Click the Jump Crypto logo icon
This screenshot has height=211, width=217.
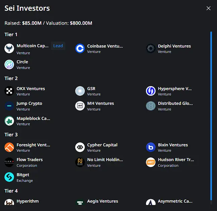point(9,106)
